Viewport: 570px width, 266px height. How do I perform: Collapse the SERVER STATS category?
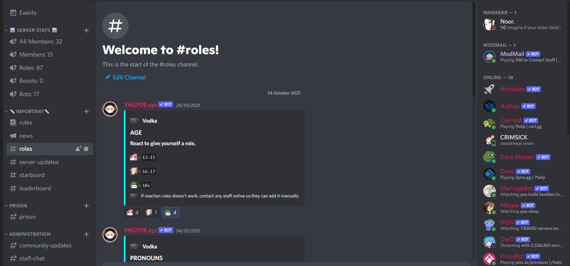tap(31, 30)
